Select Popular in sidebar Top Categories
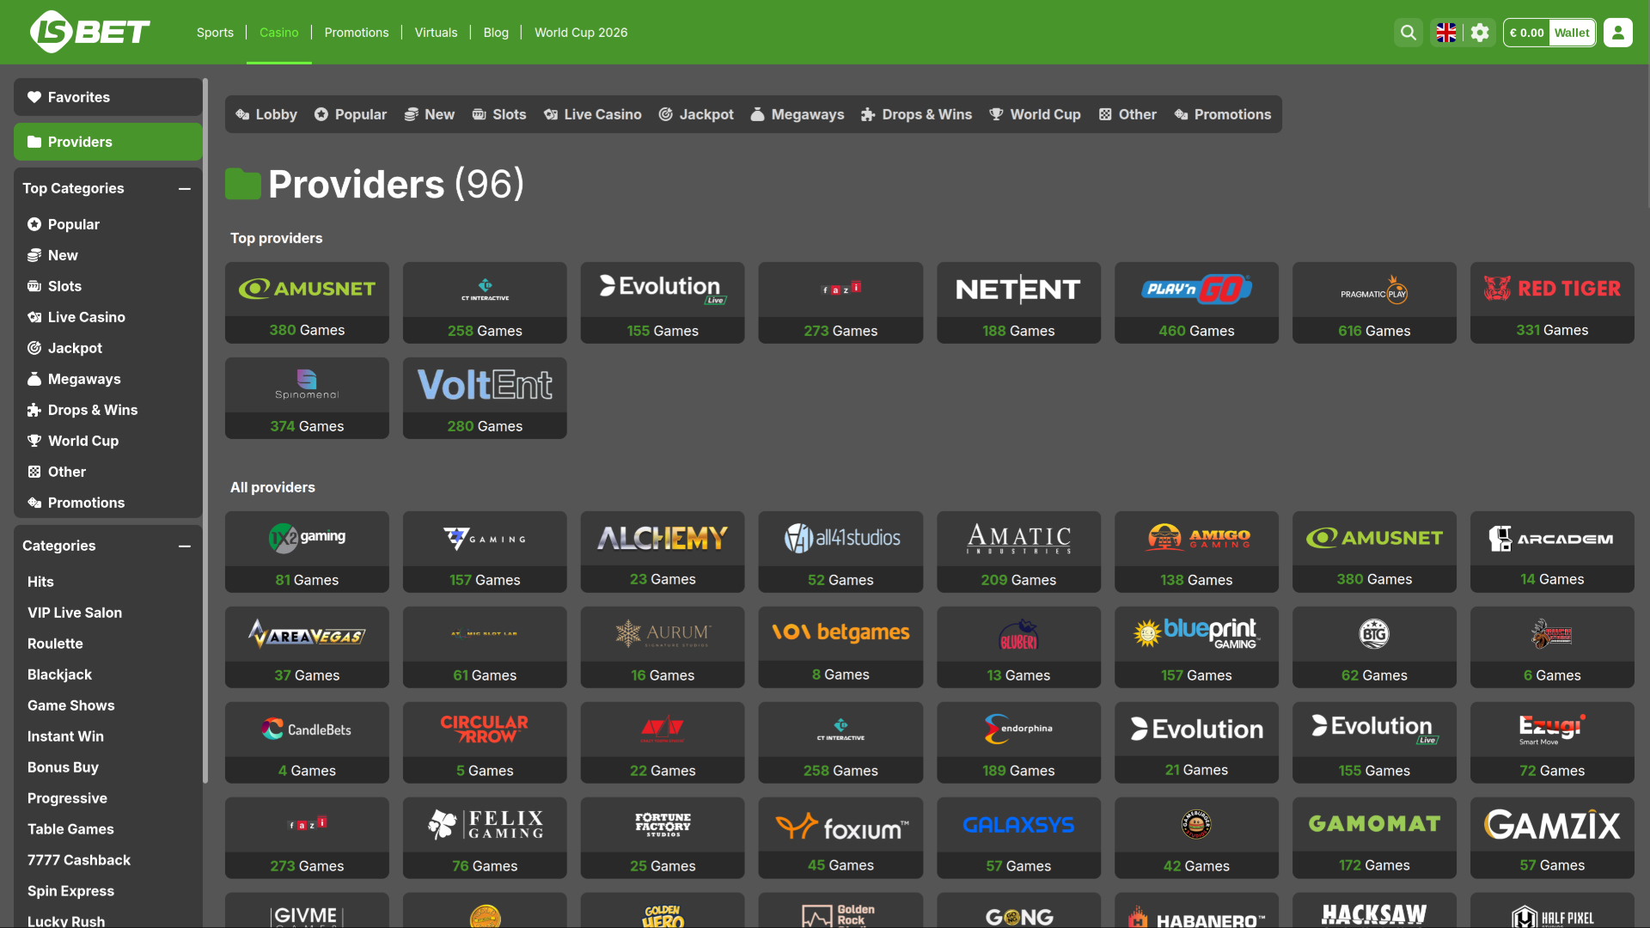The image size is (1650, 928). 108,224
